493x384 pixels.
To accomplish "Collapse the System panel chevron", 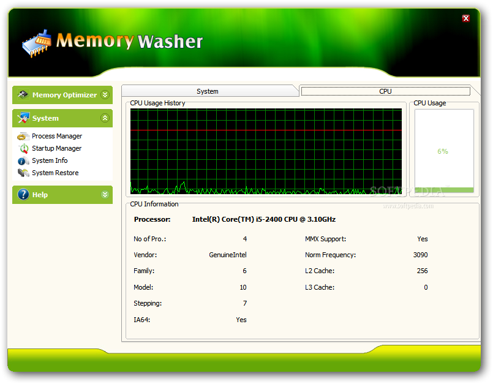I will tap(105, 118).
